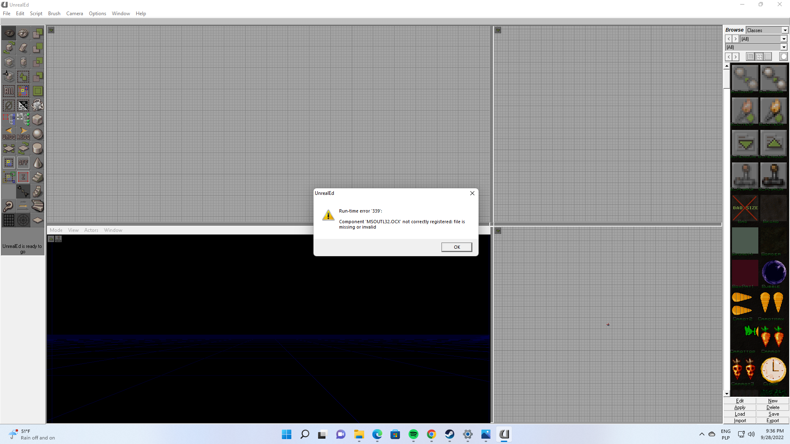Viewport: 790px width, 444px height.
Task: Open the Options menu
Action: [98, 14]
